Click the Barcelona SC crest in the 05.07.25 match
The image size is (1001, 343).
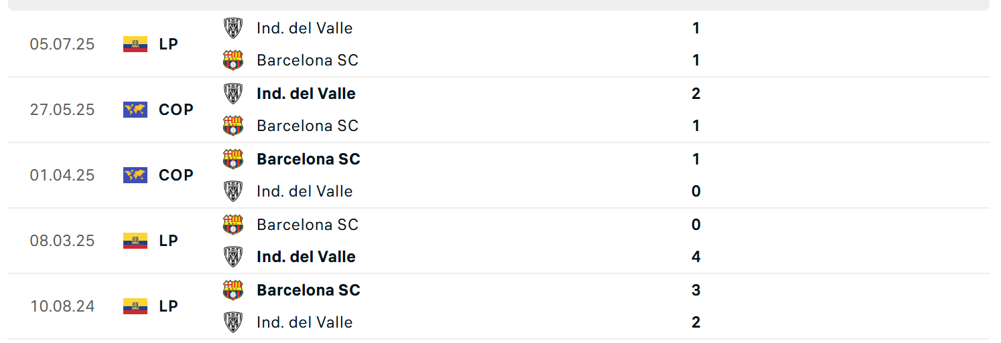233,60
